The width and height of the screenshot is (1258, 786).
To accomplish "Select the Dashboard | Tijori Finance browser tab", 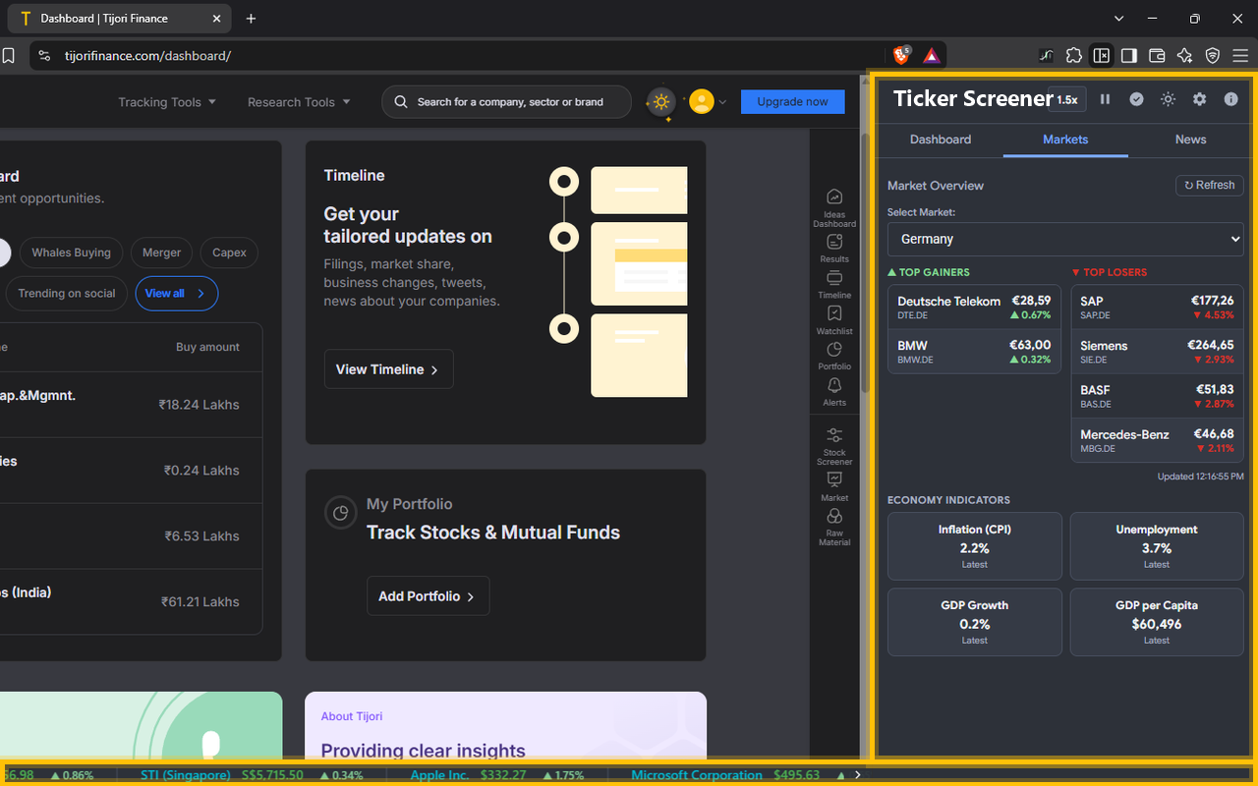I will point(118,19).
